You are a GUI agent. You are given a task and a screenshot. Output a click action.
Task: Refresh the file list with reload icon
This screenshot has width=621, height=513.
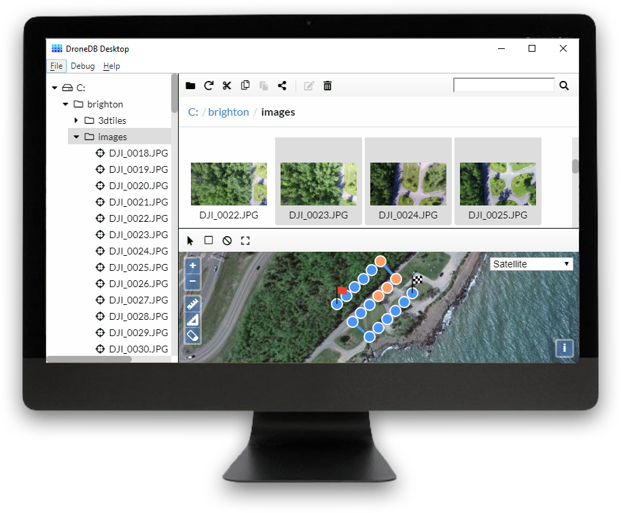click(x=209, y=86)
